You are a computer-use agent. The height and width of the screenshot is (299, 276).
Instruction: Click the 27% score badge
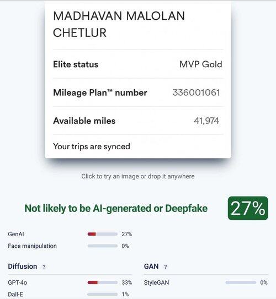point(248,208)
